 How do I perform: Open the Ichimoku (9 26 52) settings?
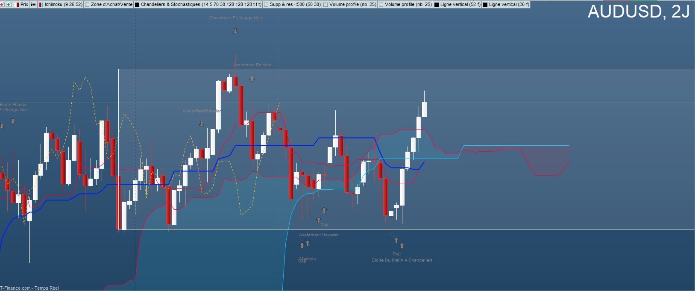coord(64,4)
